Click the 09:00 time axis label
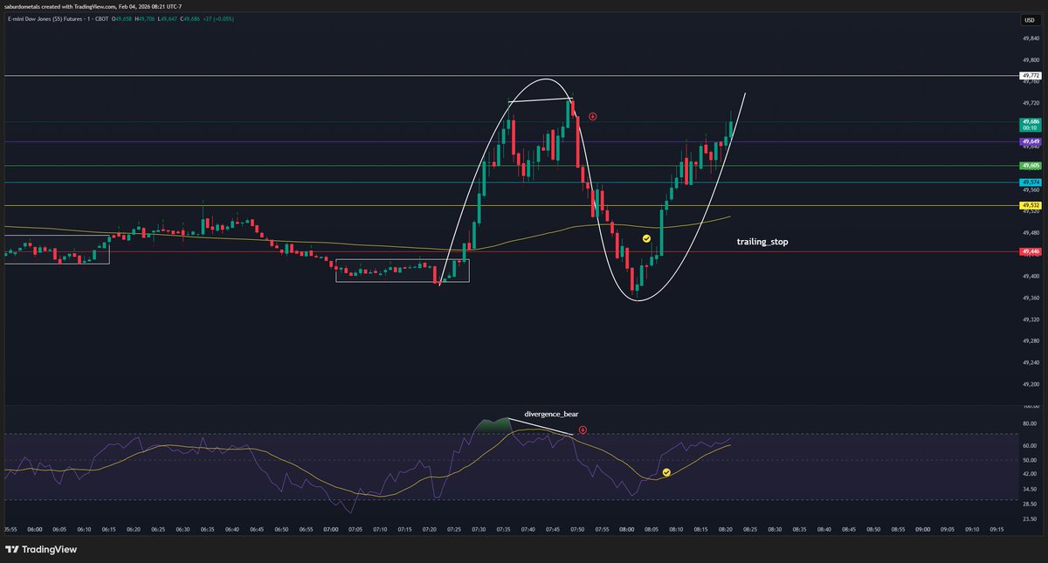 pos(923,529)
